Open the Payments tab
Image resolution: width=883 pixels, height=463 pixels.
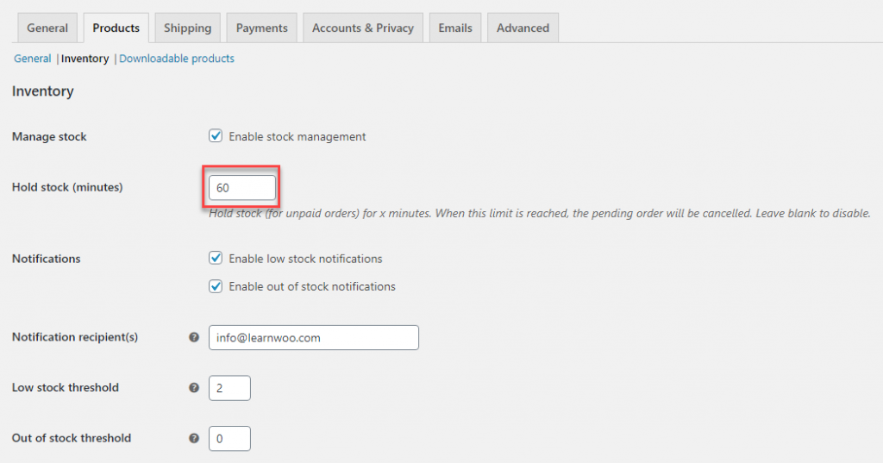(x=262, y=28)
